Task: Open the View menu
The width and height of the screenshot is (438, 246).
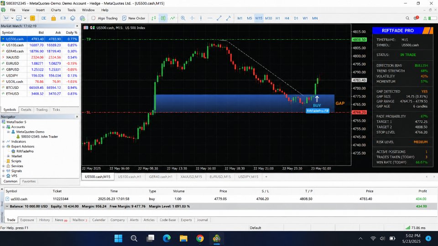Action: (x=26, y=10)
